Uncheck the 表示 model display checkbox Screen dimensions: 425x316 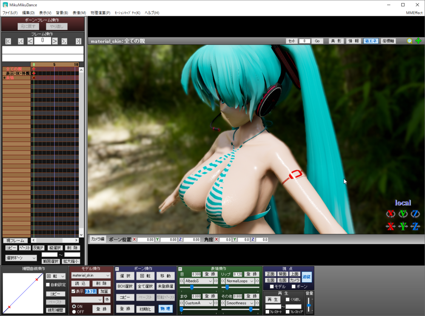[74, 291]
